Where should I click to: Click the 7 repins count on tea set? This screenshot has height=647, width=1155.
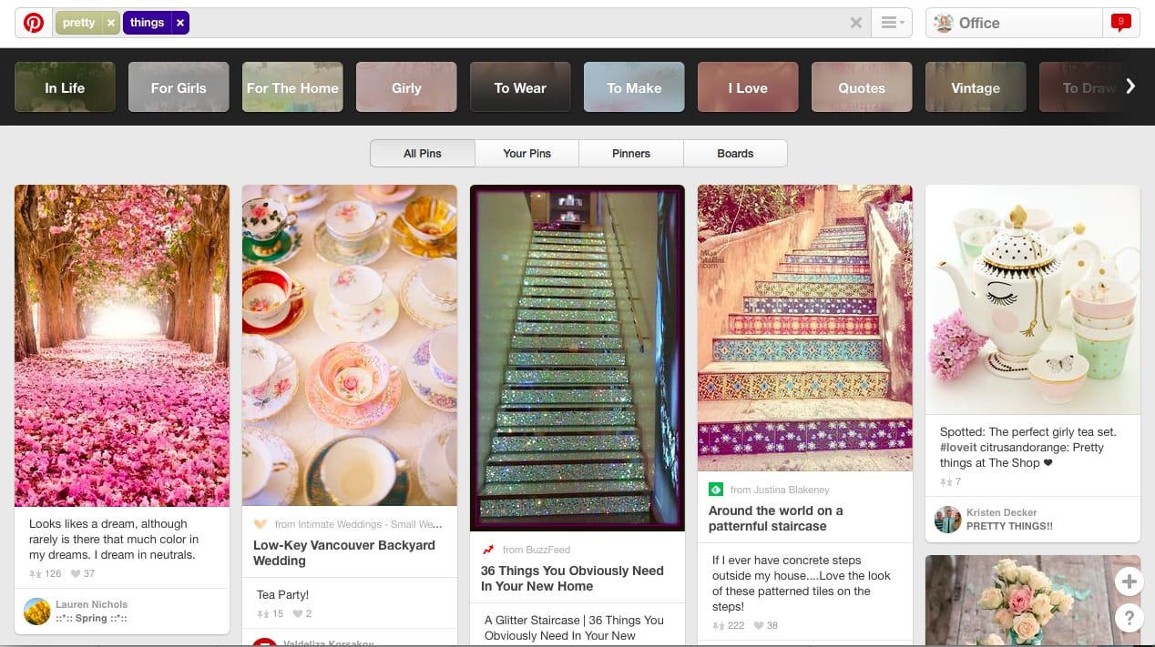pos(951,481)
